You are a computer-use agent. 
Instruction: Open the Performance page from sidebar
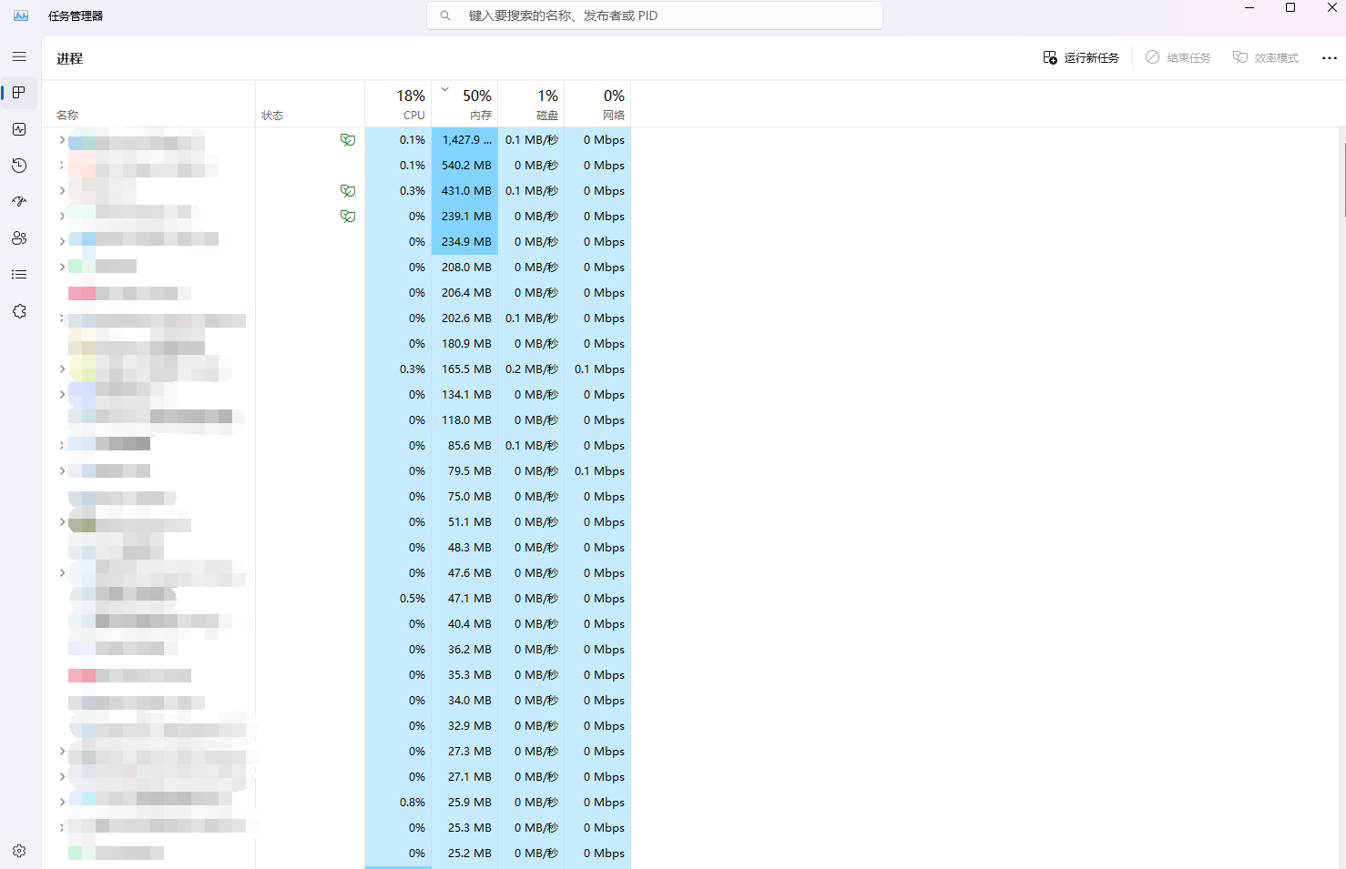[x=19, y=129]
